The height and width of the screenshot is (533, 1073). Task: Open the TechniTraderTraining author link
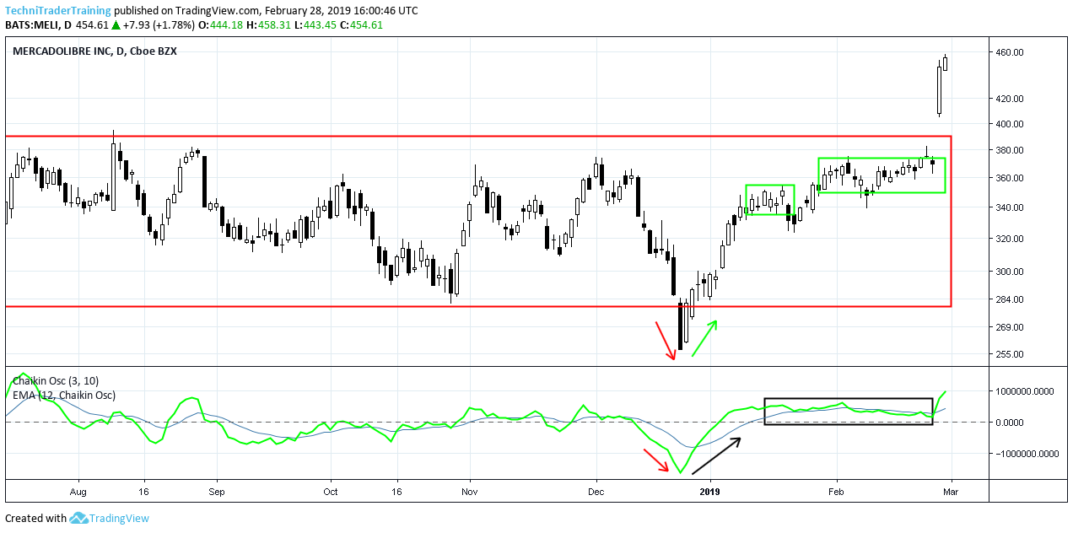57,11
